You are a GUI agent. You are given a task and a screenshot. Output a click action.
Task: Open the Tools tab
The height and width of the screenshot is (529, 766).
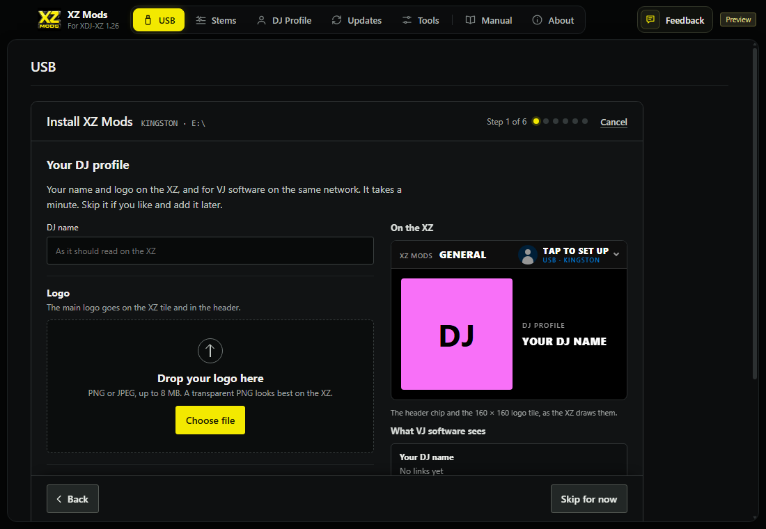click(421, 20)
